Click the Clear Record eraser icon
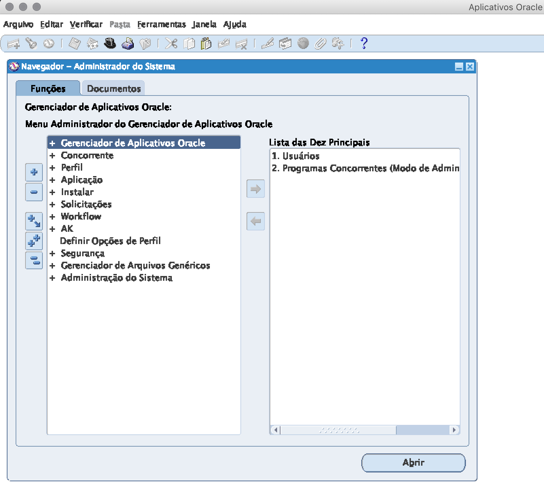The width and height of the screenshot is (544, 484). (224, 44)
